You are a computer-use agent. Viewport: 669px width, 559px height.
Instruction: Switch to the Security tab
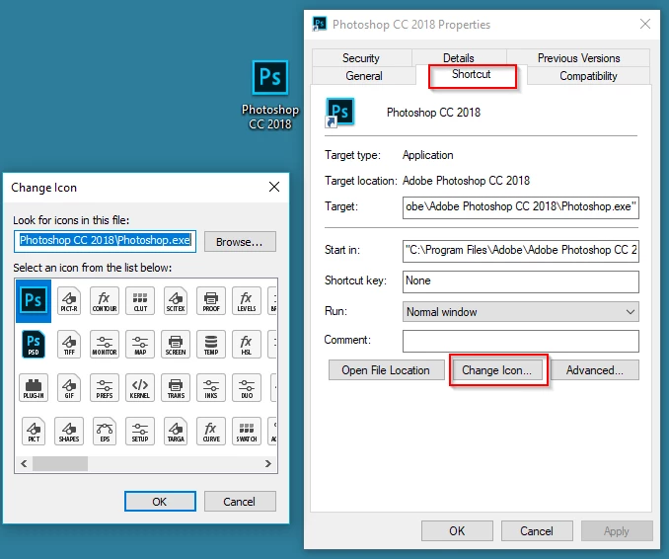tap(361, 58)
